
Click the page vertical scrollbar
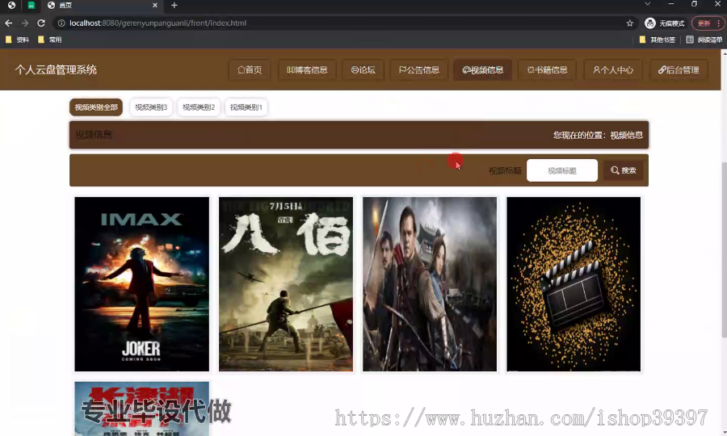tap(724, 250)
